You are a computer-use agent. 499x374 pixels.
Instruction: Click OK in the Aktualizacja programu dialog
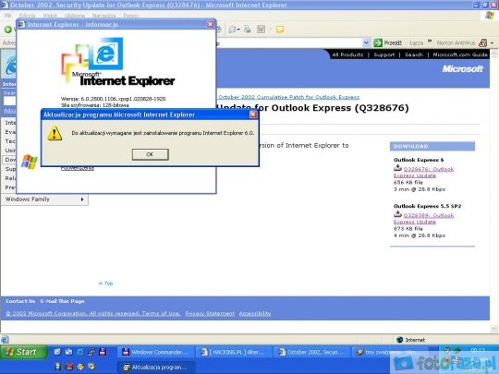[x=151, y=154]
